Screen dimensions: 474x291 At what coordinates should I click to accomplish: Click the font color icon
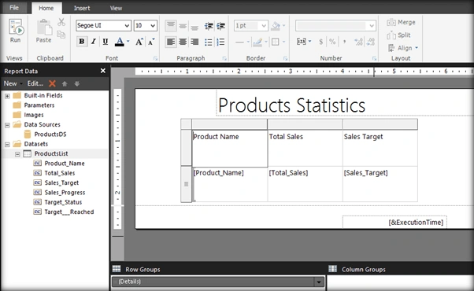[x=120, y=42]
